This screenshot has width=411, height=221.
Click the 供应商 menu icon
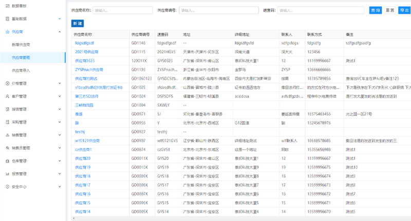point(7,32)
